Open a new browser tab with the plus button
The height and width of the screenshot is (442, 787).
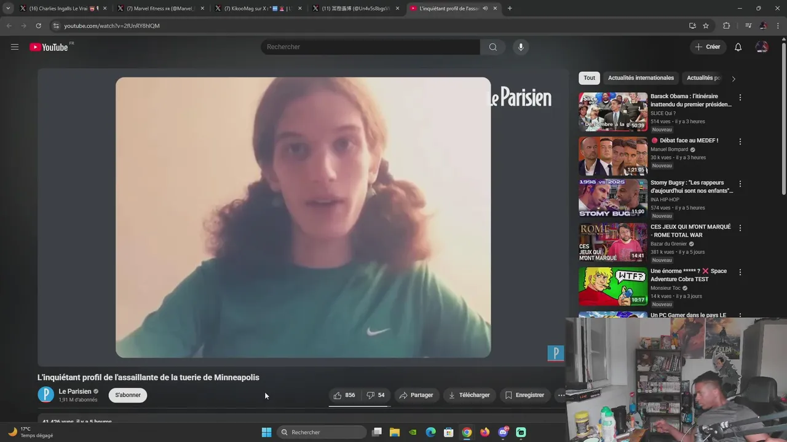(x=510, y=9)
